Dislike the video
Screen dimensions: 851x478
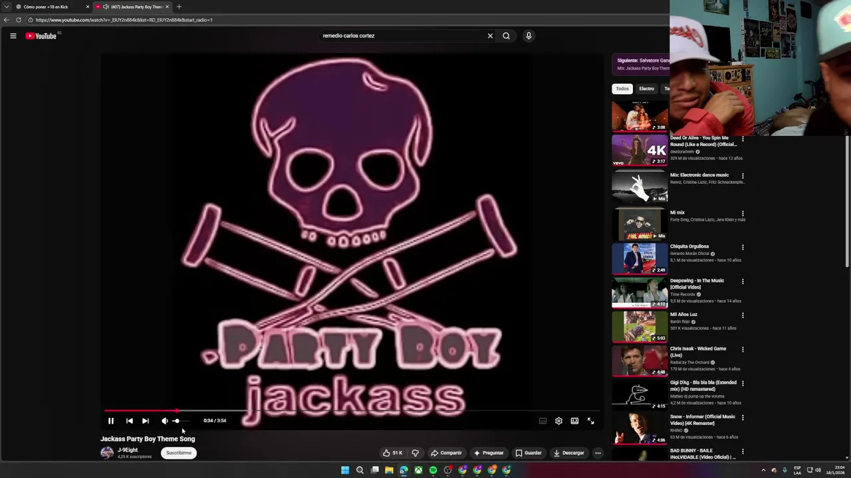(415, 453)
